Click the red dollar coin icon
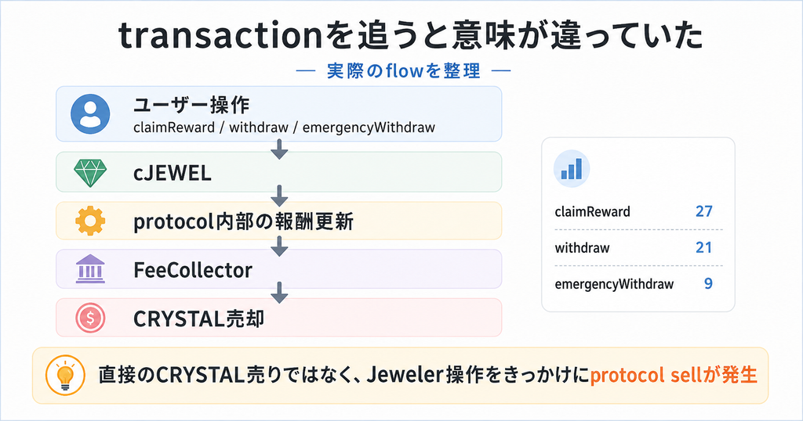The image size is (803, 421). pyautogui.click(x=90, y=318)
